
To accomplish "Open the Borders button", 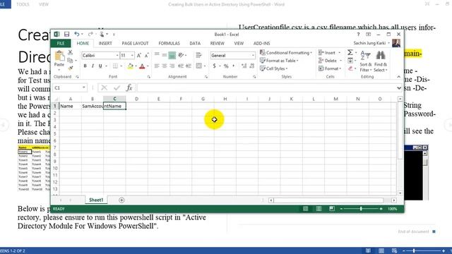I will click(x=115, y=66).
